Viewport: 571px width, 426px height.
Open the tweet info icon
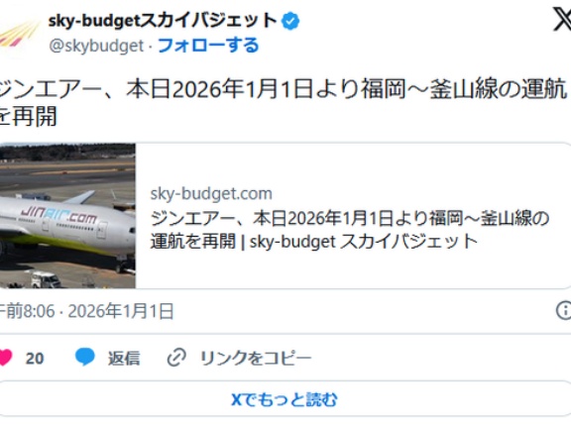click(x=564, y=311)
